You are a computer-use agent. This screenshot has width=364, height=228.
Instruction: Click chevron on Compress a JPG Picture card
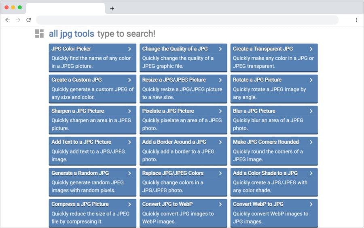[129, 204]
